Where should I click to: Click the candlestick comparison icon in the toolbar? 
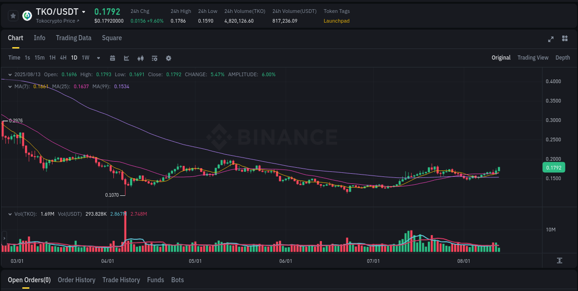[x=140, y=58]
